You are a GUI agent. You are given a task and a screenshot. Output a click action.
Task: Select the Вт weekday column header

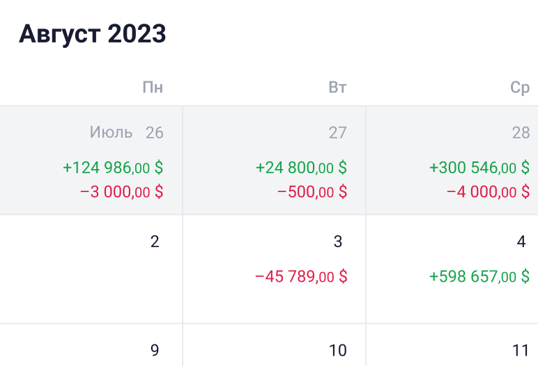click(337, 88)
